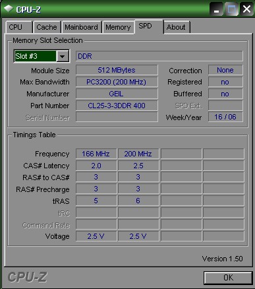Click the greyed-out tRC label

click(x=64, y=213)
